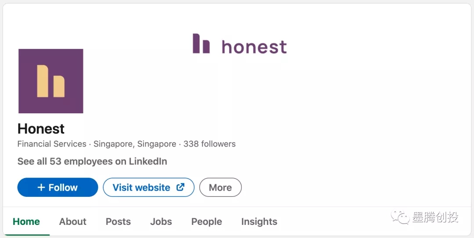Click the WeChat watermark icon
The image size is (474, 238).
400,217
